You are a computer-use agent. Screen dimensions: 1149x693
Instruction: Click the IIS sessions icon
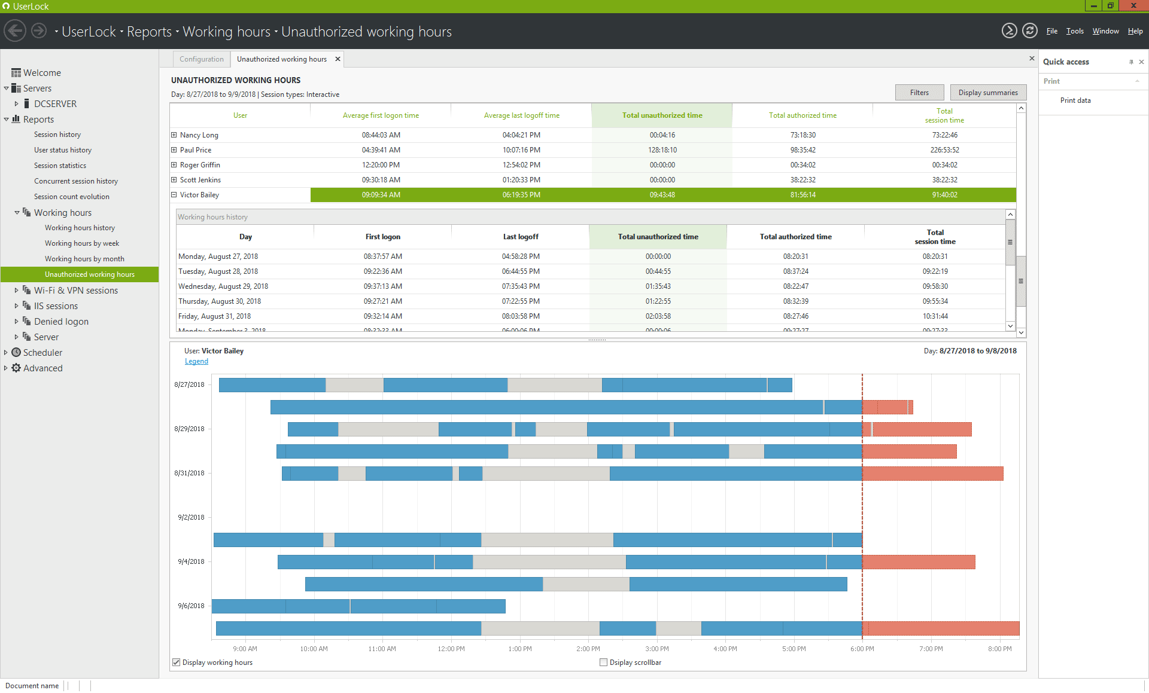click(x=27, y=306)
